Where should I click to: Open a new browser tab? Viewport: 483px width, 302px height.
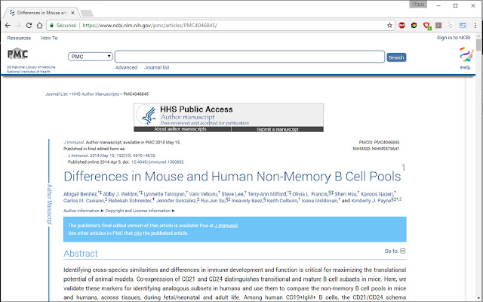point(87,13)
